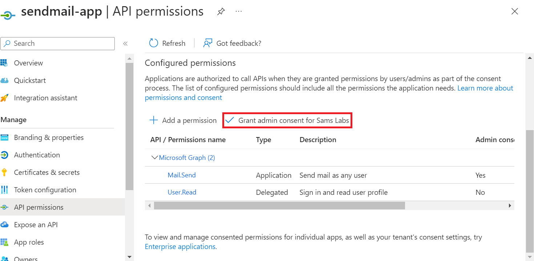Open Quickstart via cloud icon
Image resolution: width=534 pixels, height=261 pixels.
[x=4, y=80]
